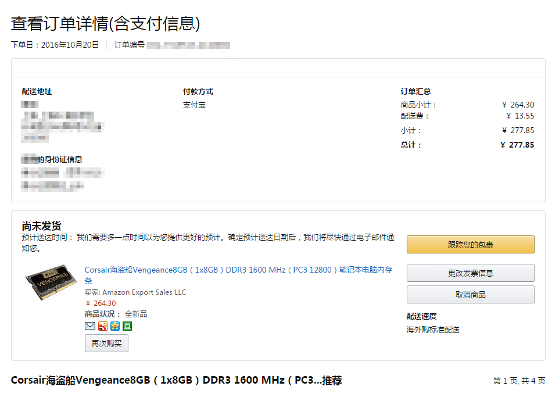Click the 预计送达时间 delivery estimate text
Screen dimensions: 559x397
(208, 243)
